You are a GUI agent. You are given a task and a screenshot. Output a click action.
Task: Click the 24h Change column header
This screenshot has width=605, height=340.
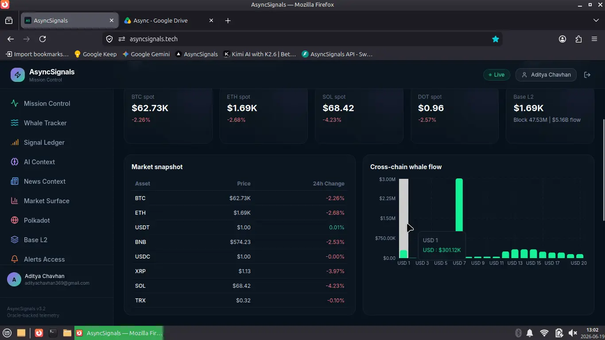pyautogui.click(x=328, y=184)
